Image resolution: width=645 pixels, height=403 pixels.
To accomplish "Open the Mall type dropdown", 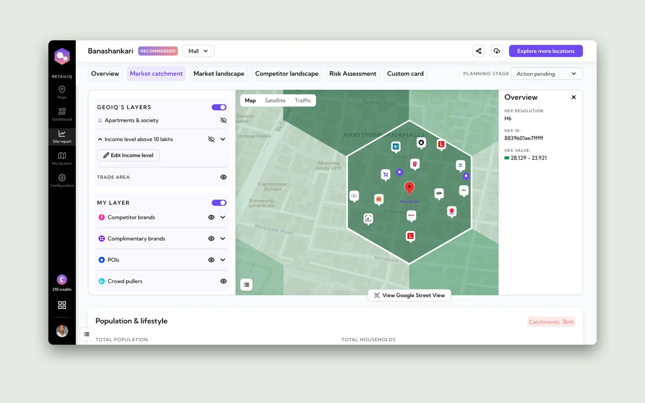I will [x=198, y=51].
